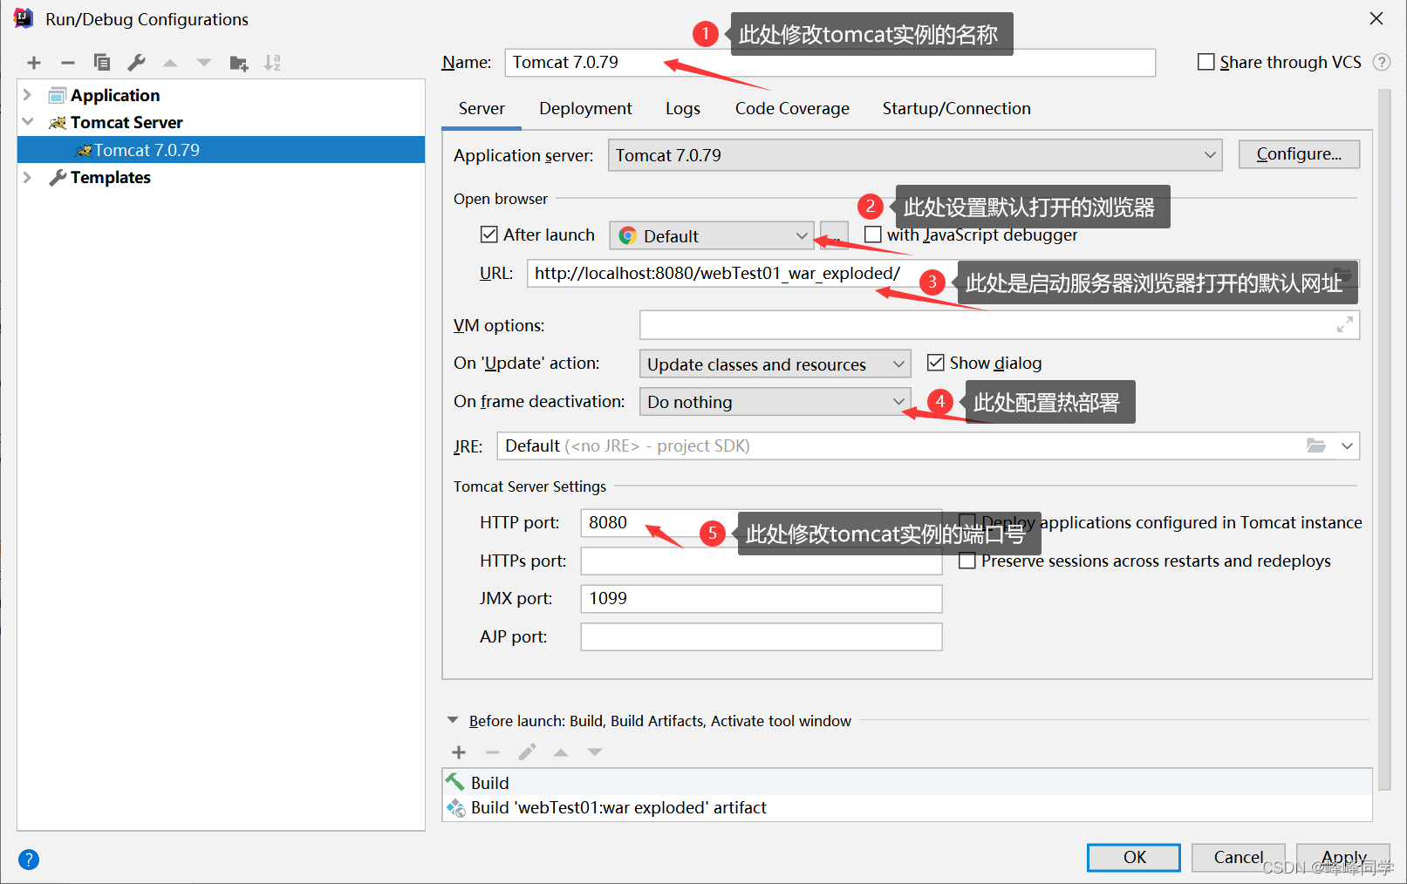This screenshot has height=884, width=1407.
Task: Click the VM options input field
Action: pyautogui.click(x=999, y=325)
